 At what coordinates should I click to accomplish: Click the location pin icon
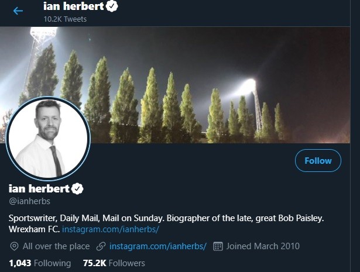click(14, 246)
